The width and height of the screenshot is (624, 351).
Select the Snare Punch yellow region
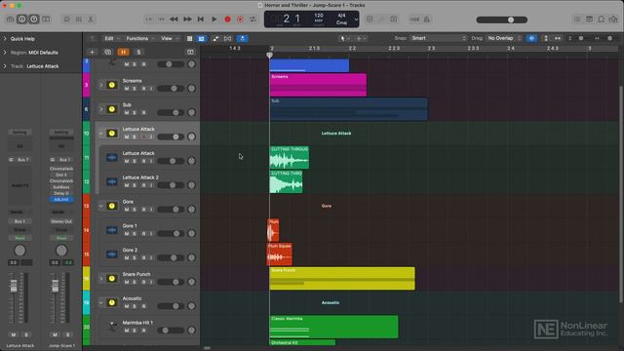pyautogui.click(x=342, y=279)
